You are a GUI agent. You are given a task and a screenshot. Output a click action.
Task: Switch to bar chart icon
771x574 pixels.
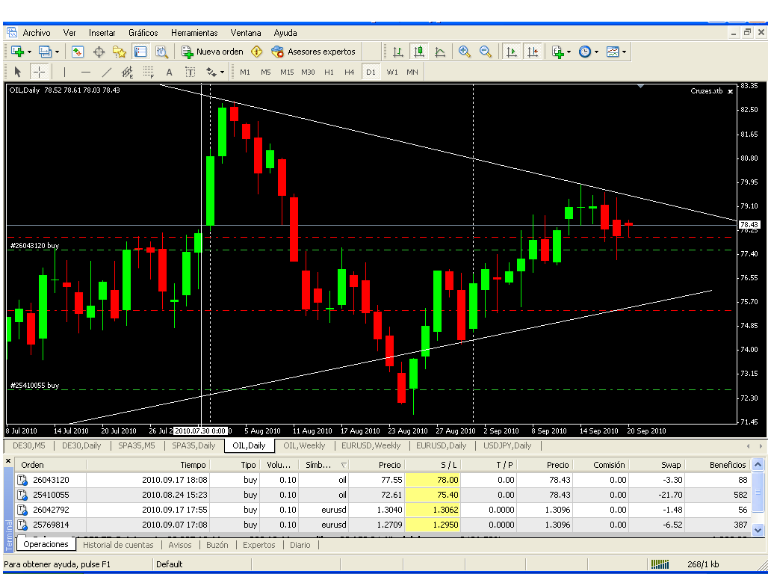tap(397, 52)
